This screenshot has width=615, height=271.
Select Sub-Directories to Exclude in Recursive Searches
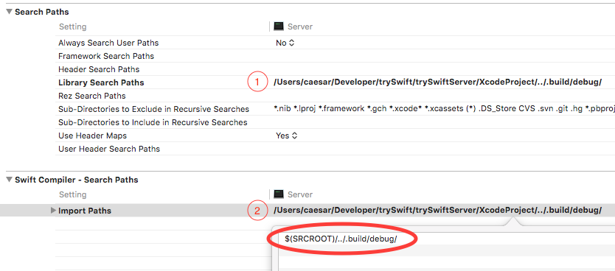pos(153,109)
